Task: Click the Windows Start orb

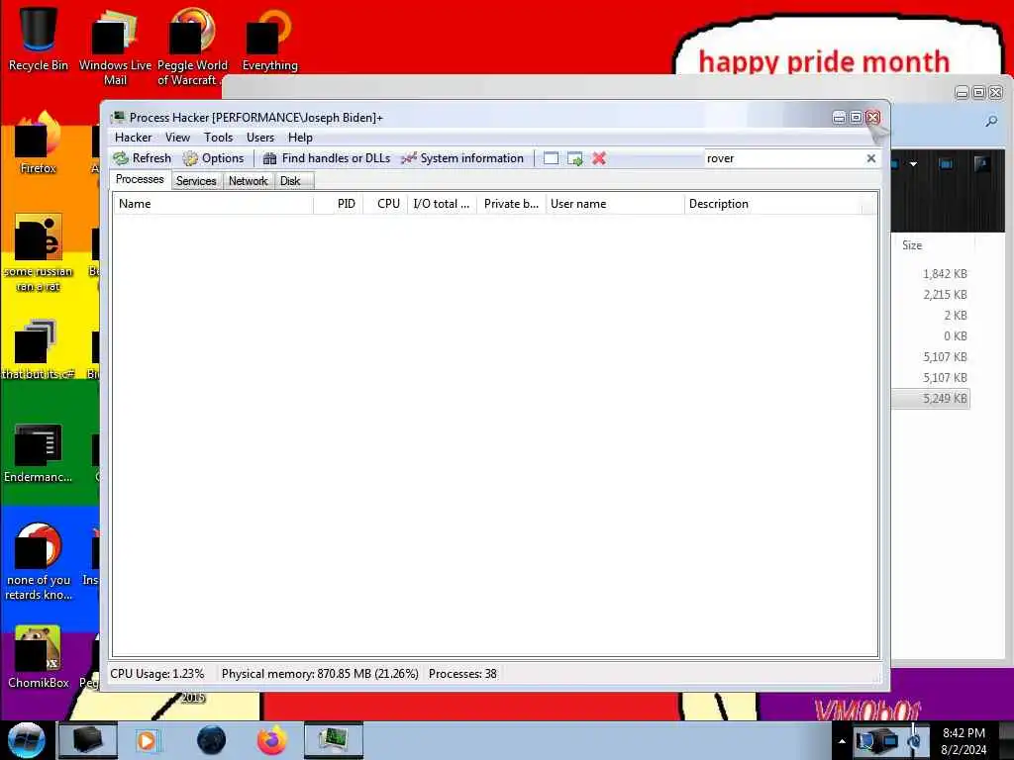Action: pyautogui.click(x=27, y=740)
